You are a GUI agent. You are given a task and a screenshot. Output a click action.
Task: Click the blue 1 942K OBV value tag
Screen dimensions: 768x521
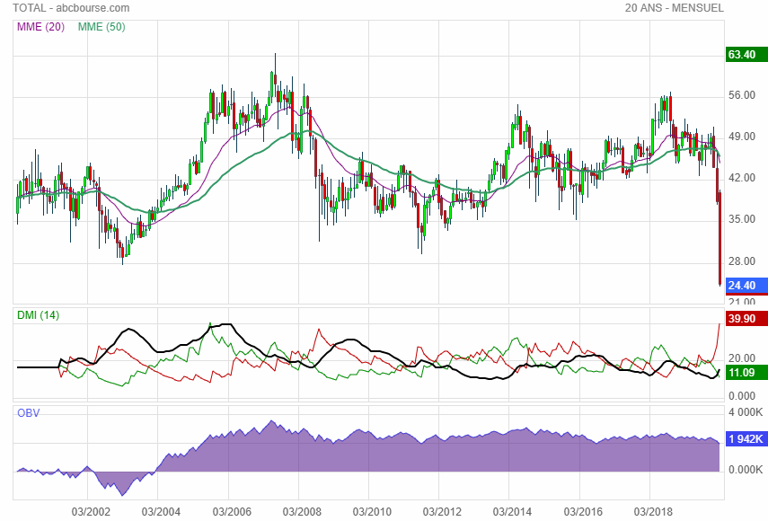tap(746, 438)
